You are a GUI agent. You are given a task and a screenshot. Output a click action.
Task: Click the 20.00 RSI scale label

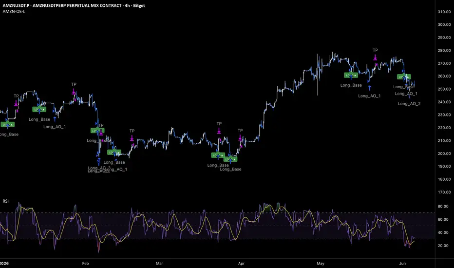point(443,246)
